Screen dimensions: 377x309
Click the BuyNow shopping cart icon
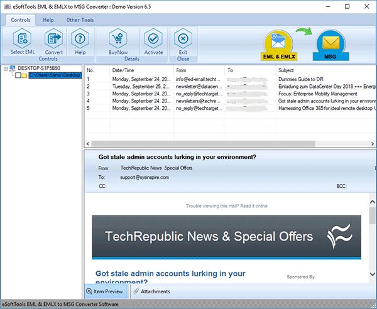point(118,38)
